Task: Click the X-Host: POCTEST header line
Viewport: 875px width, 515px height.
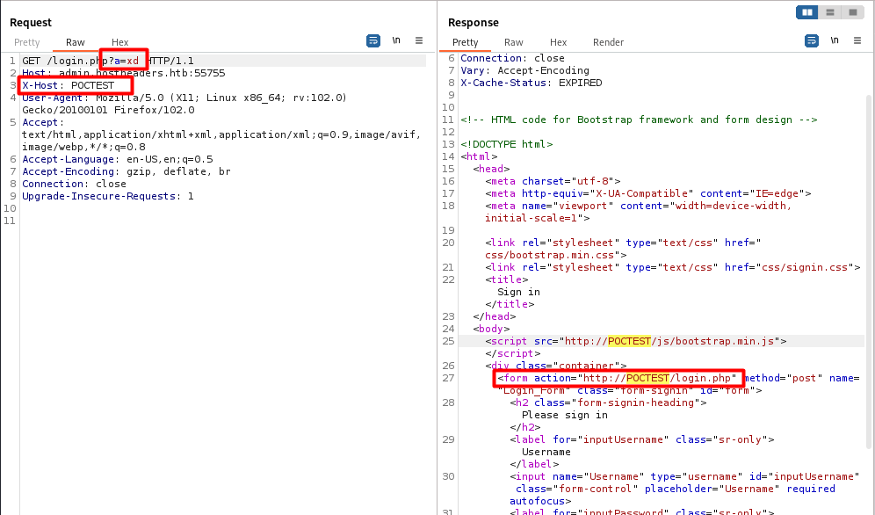Action: click(x=68, y=85)
